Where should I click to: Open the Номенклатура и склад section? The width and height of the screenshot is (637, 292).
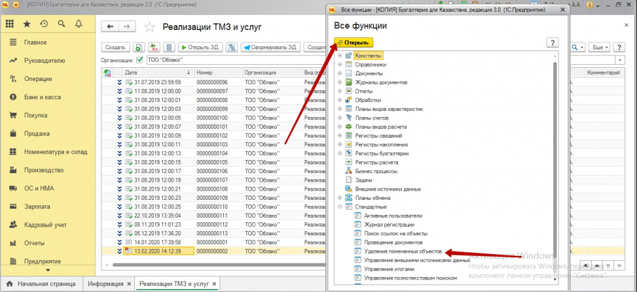tap(48, 152)
